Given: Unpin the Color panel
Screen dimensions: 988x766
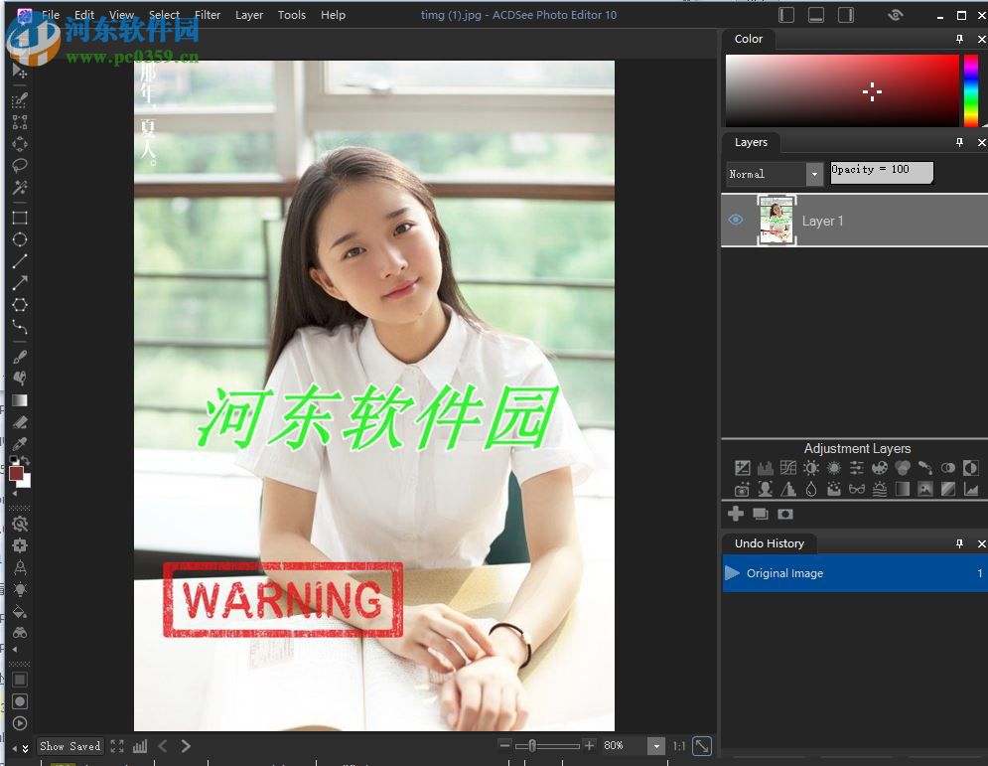Looking at the screenshot, I should click(960, 39).
